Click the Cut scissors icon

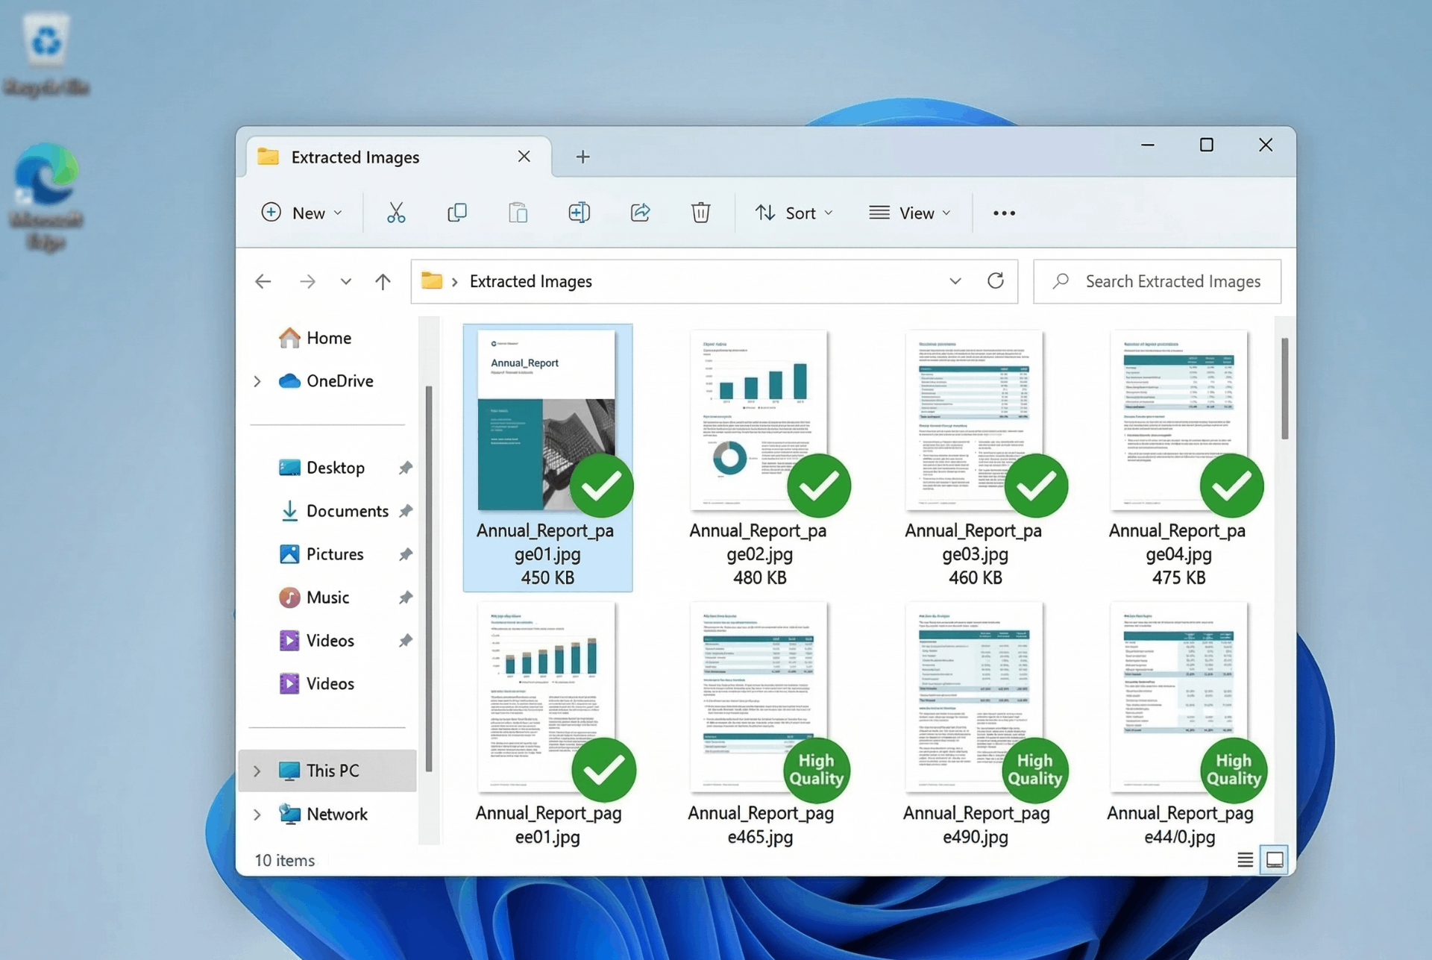[x=396, y=213]
